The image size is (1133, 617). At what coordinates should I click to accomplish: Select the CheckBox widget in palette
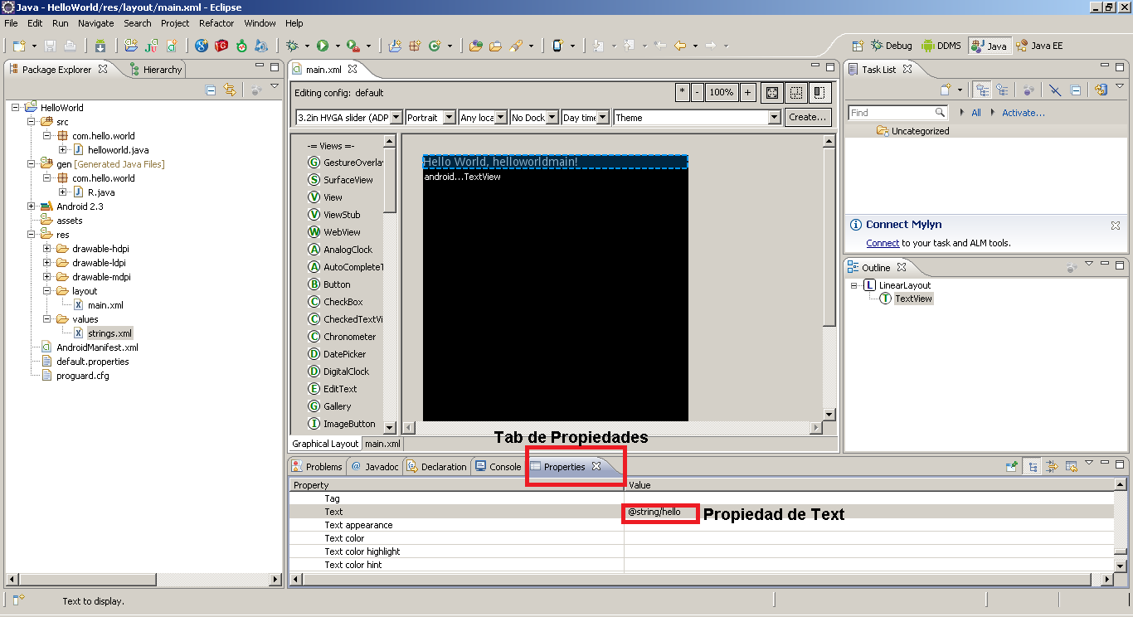(x=335, y=302)
